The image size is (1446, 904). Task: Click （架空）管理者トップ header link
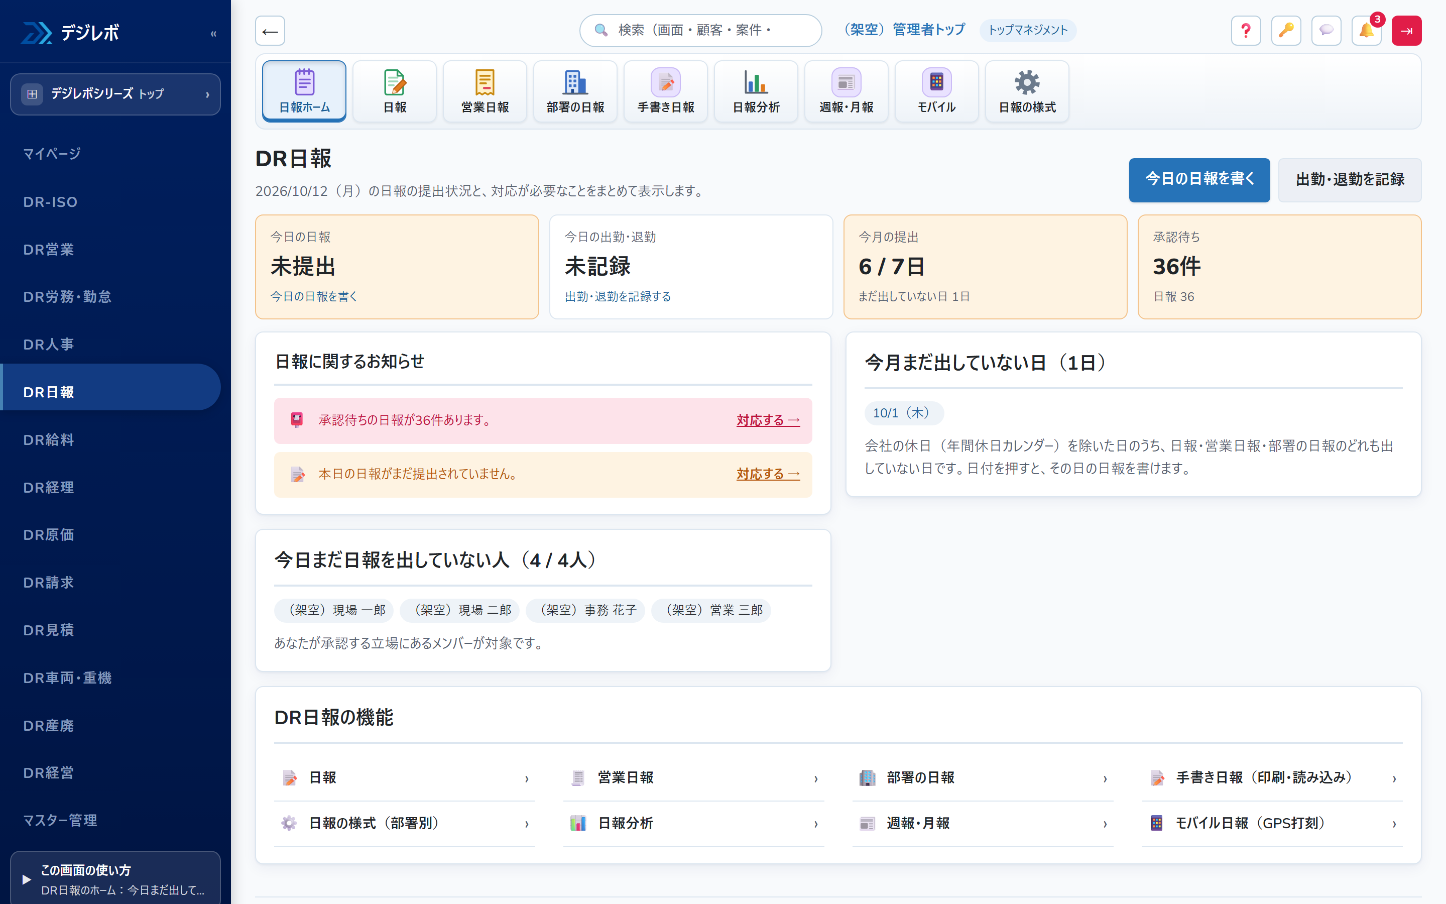click(902, 30)
